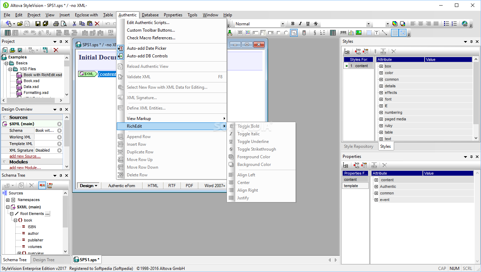
Task: Click the line drawing tool icon
Action: click(x=384, y=33)
